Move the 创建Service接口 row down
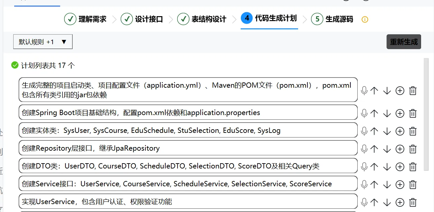The image size is (434, 212). tap(387, 185)
